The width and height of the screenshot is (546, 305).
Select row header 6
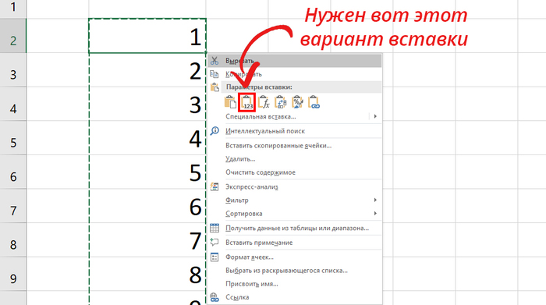[13, 172]
